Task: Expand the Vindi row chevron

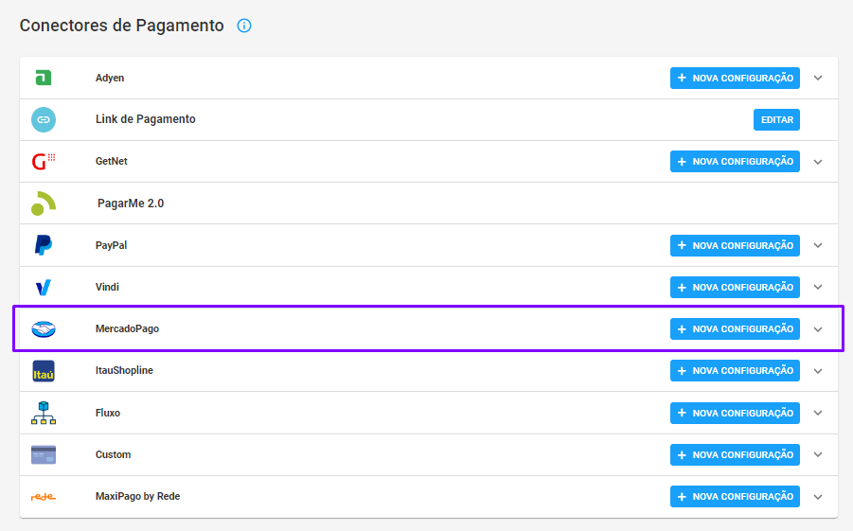Action: pyautogui.click(x=818, y=287)
